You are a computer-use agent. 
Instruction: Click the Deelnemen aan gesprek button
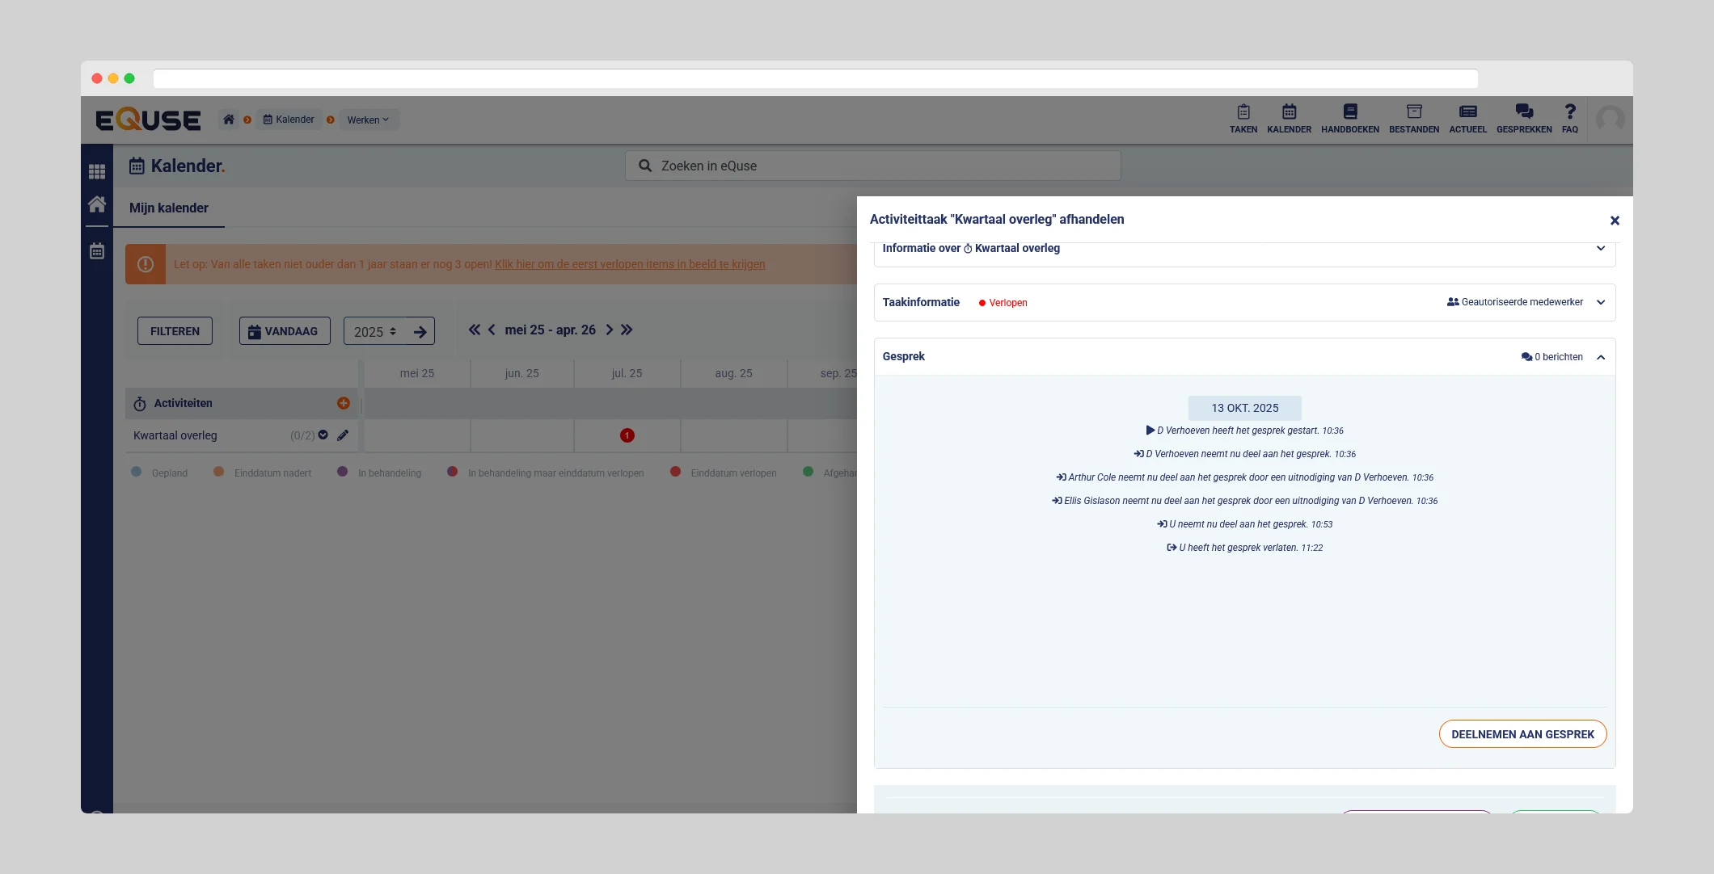(1522, 734)
